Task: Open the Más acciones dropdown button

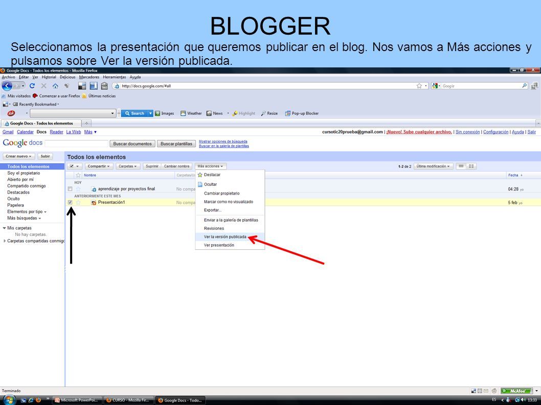Action: click(210, 166)
